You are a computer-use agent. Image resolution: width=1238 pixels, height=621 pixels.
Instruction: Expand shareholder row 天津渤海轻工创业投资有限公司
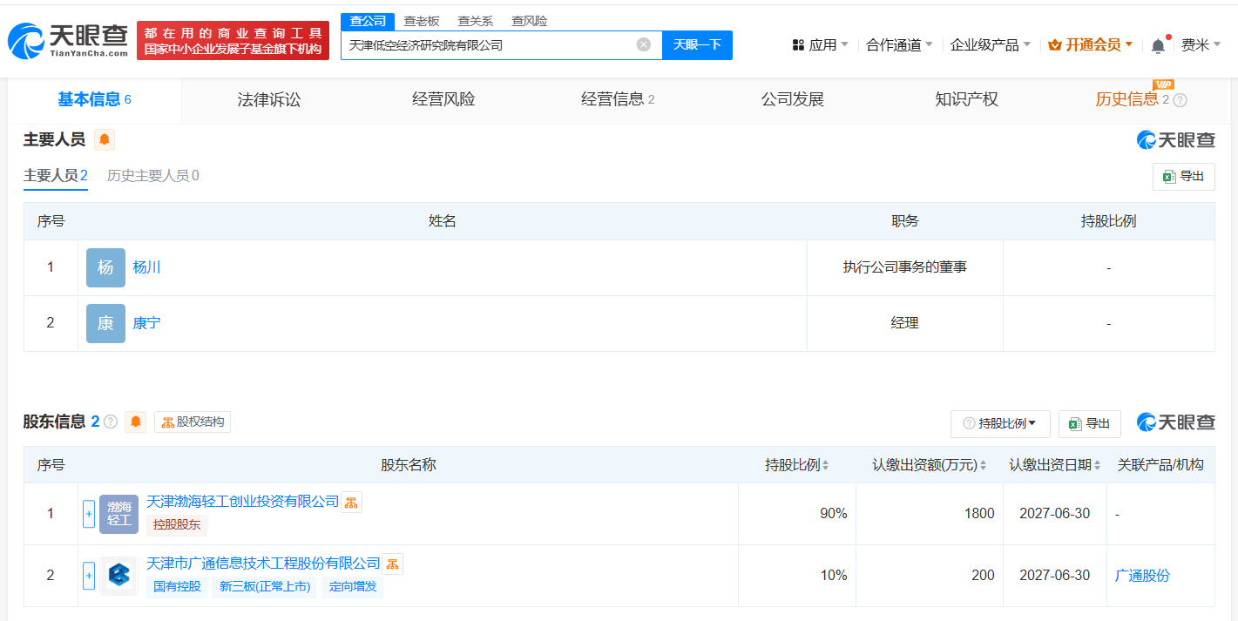pyautogui.click(x=89, y=514)
